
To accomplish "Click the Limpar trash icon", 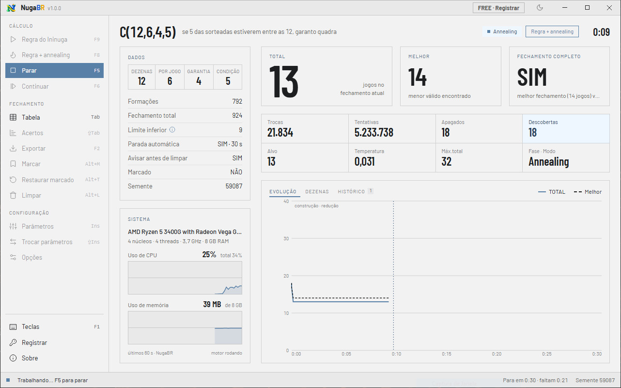I will (13, 195).
